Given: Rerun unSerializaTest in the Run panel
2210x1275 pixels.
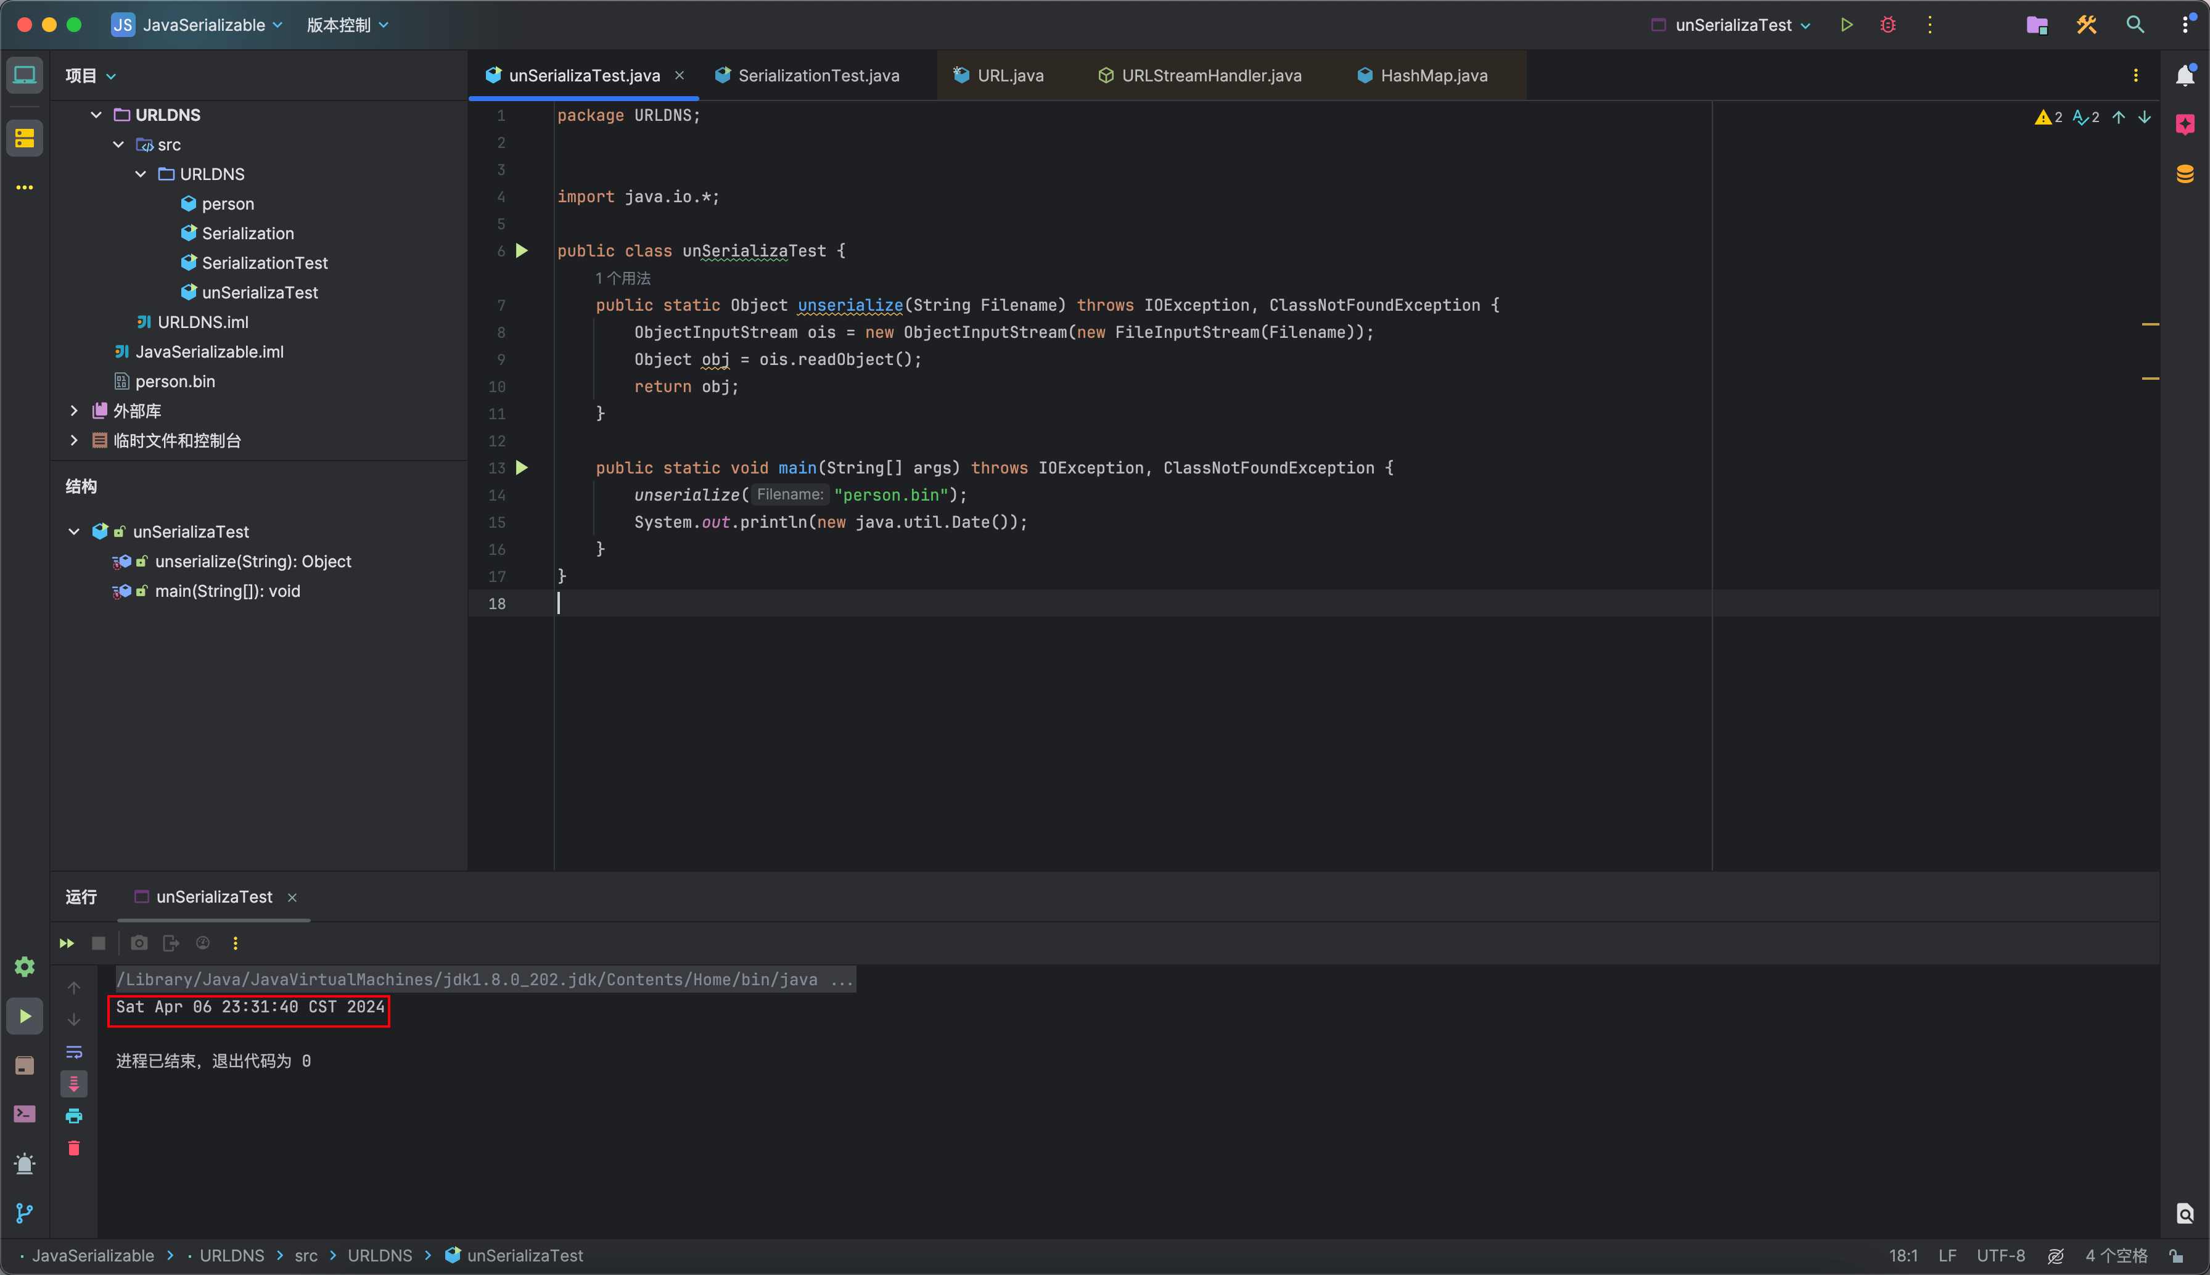Looking at the screenshot, I should 67,943.
